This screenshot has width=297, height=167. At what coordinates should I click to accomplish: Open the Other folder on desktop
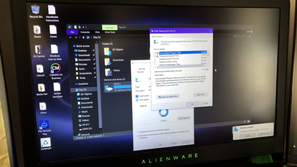point(43,108)
